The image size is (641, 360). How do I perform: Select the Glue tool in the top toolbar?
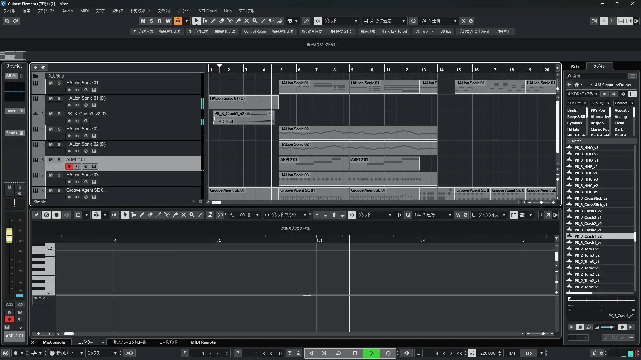click(x=238, y=21)
